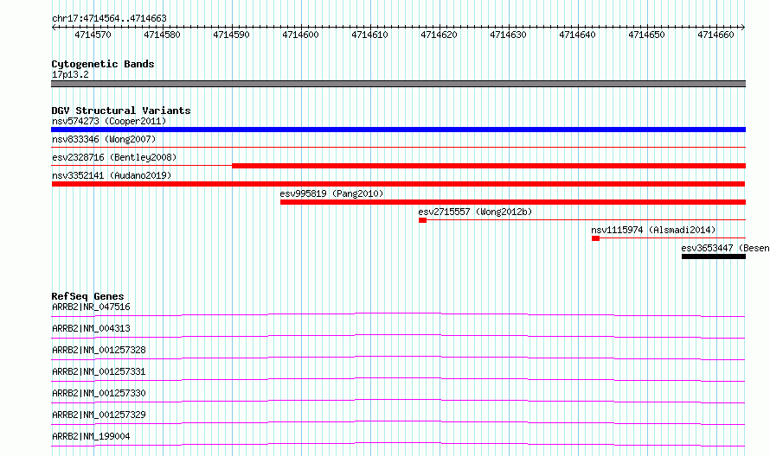Image resolution: width=770 pixels, height=456 pixels.
Task: Click the small red nsv1115974 block
Action: click(x=596, y=238)
